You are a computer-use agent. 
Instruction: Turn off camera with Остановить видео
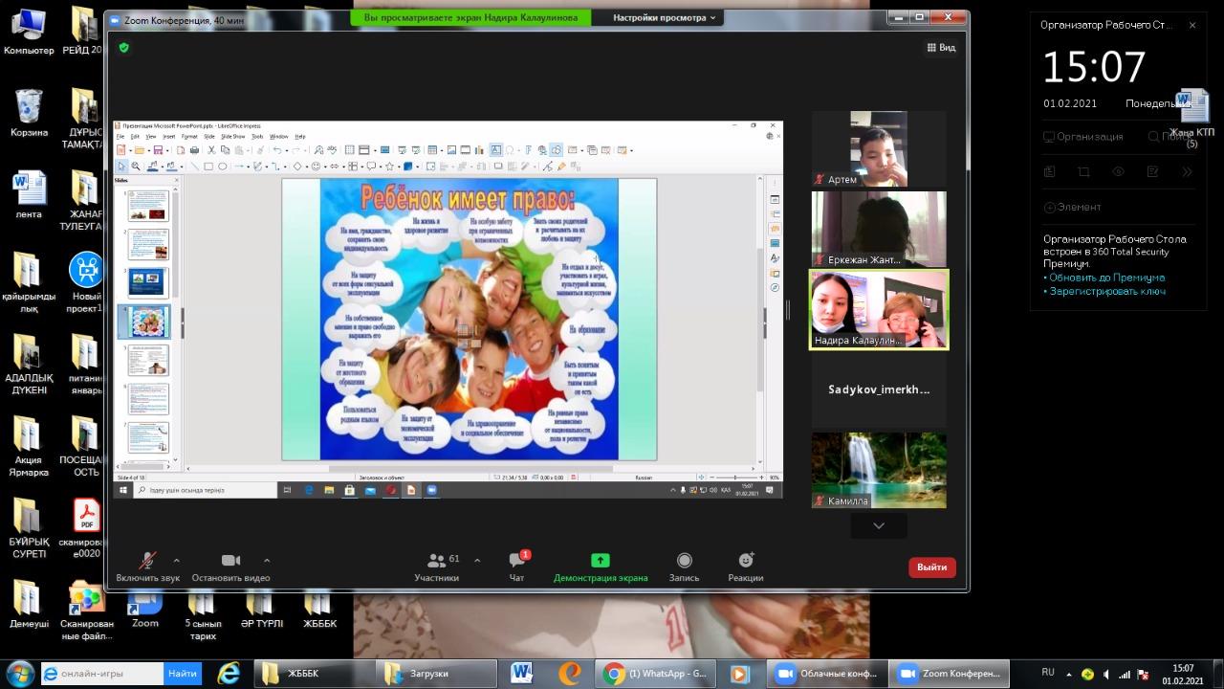click(230, 567)
